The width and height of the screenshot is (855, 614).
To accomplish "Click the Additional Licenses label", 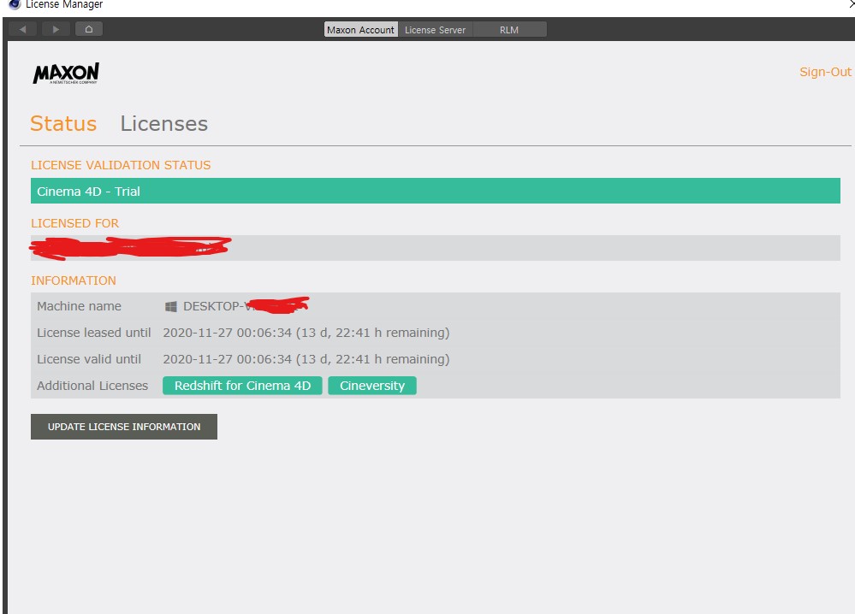I will (x=92, y=386).
